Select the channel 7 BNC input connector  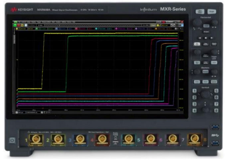tap(173, 140)
